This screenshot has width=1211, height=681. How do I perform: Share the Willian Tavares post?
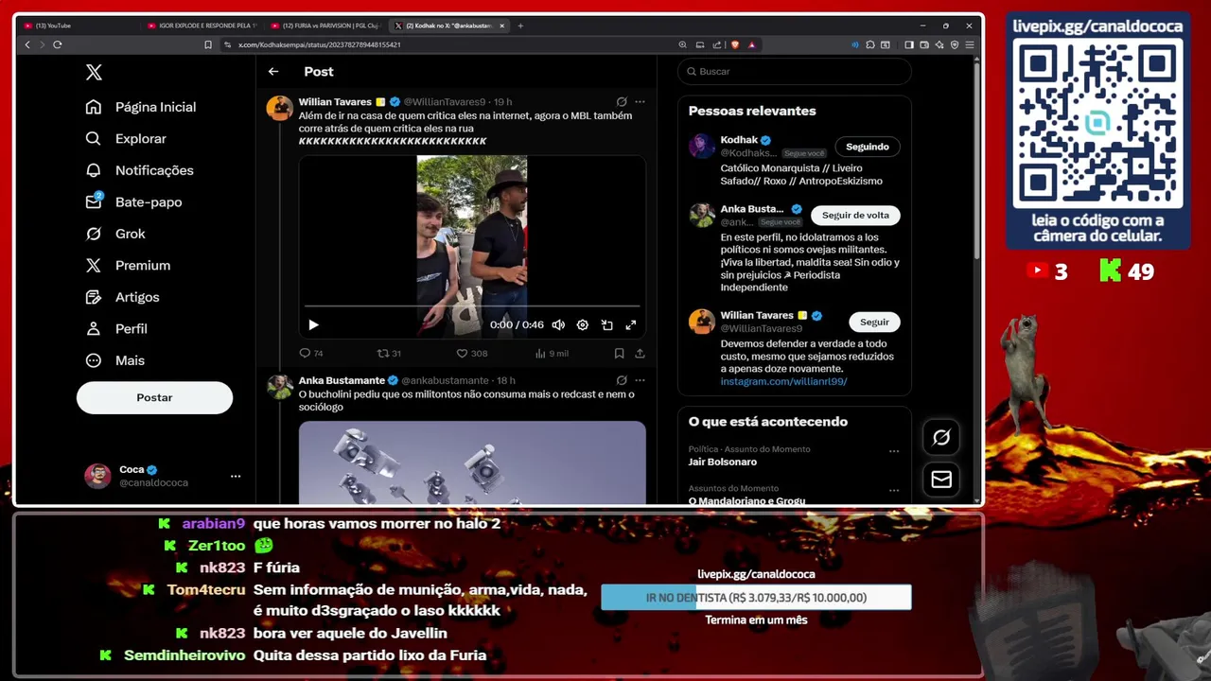click(x=640, y=353)
